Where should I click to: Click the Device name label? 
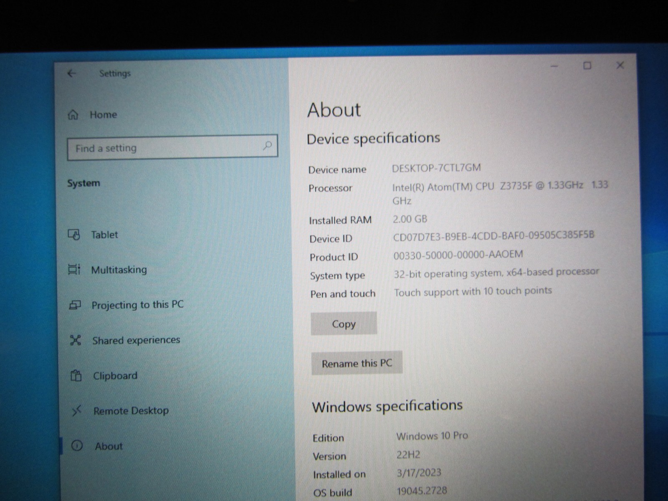pos(337,170)
